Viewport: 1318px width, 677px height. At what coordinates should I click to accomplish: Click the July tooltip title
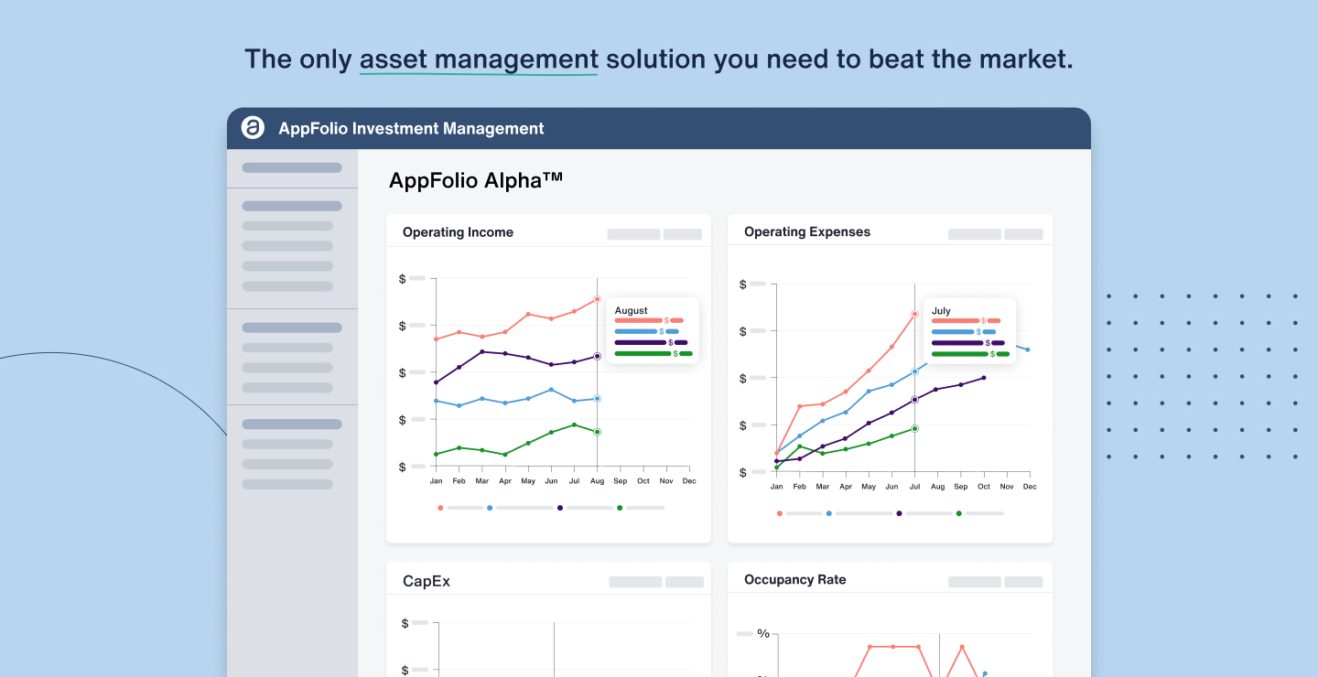pos(941,311)
